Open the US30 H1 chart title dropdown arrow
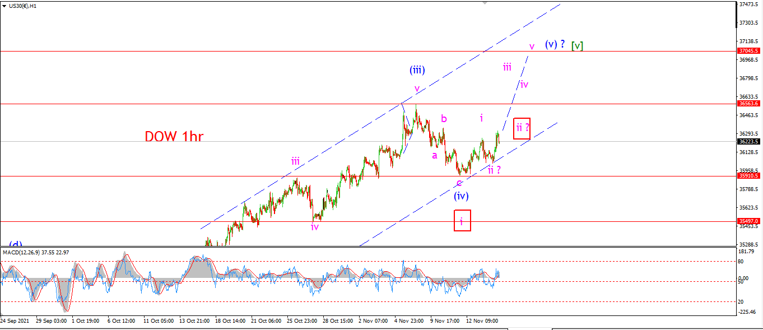 [x=4, y=6]
